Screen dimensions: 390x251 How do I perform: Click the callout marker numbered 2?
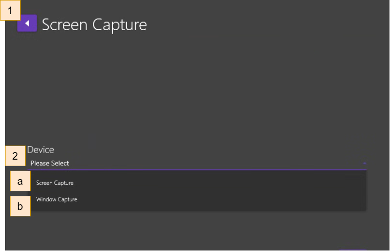(x=15, y=156)
